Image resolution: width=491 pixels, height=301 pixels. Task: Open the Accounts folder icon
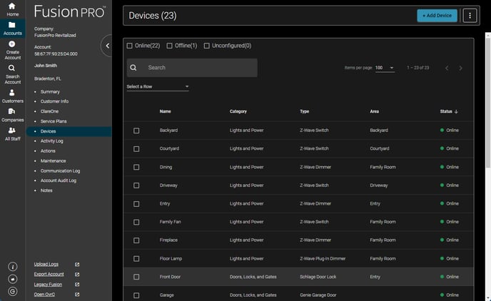(x=12, y=25)
